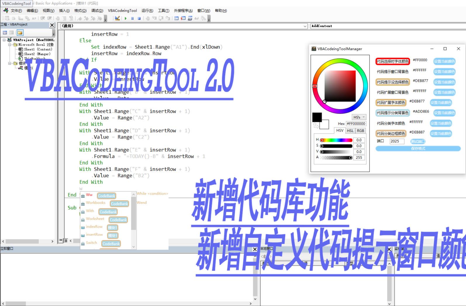Click Toggle Folders icon in project panel
Viewport: 466px width, 306px height.
coord(20,33)
